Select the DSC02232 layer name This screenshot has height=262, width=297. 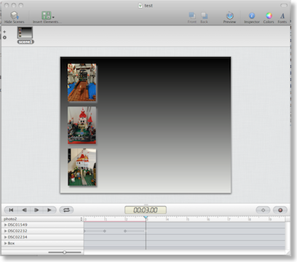click(x=17, y=231)
